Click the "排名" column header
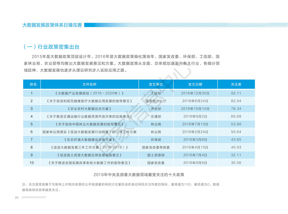This screenshot has width=288, height=214. [x=33, y=84]
